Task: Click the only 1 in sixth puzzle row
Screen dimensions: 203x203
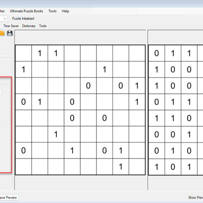Action: [56, 134]
